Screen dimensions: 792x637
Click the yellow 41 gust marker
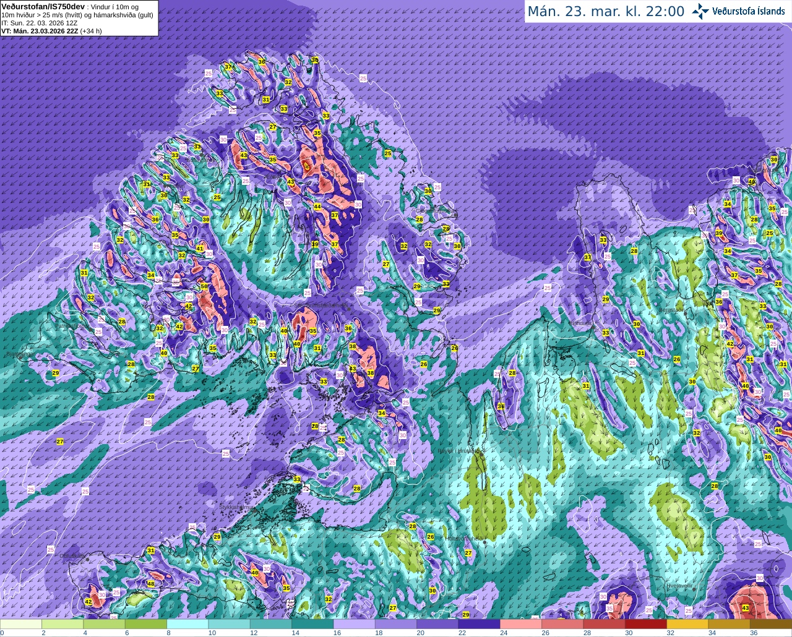click(x=200, y=249)
